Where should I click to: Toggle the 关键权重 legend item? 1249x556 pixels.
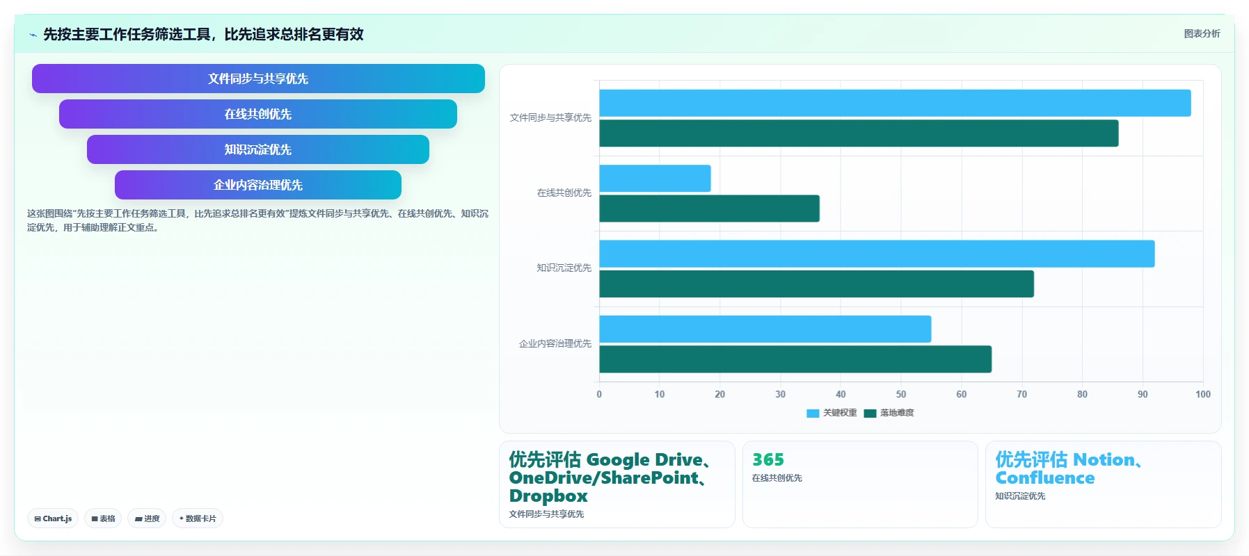(832, 413)
